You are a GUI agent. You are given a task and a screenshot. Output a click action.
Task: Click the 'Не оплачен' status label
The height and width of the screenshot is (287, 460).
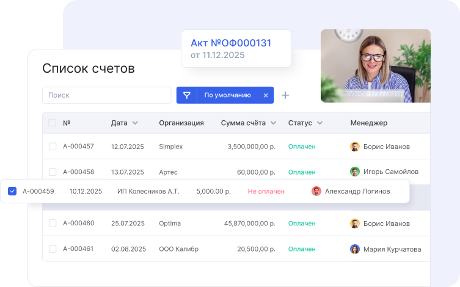[266, 191]
